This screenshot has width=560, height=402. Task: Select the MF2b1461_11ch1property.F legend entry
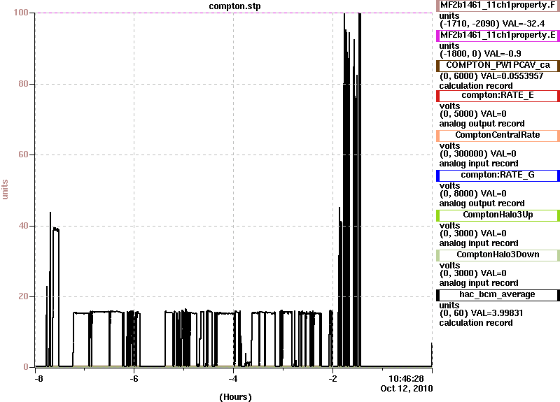pyautogui.click(x=498, y=6)
